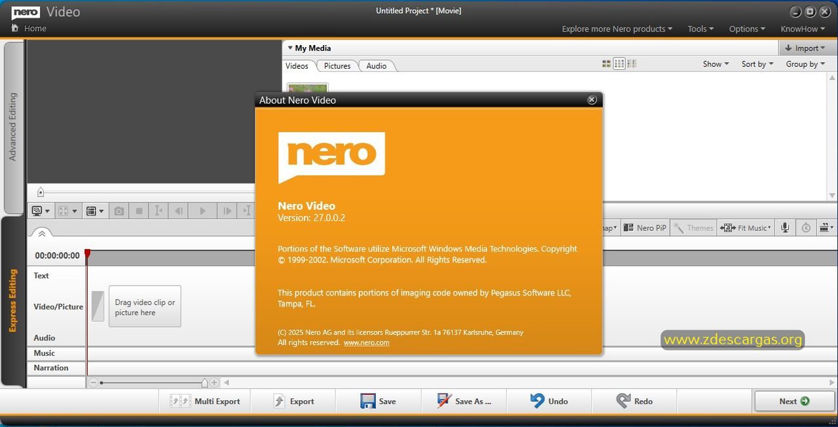Step back one frame
The image size is (838, 427).
pos(178,211)
